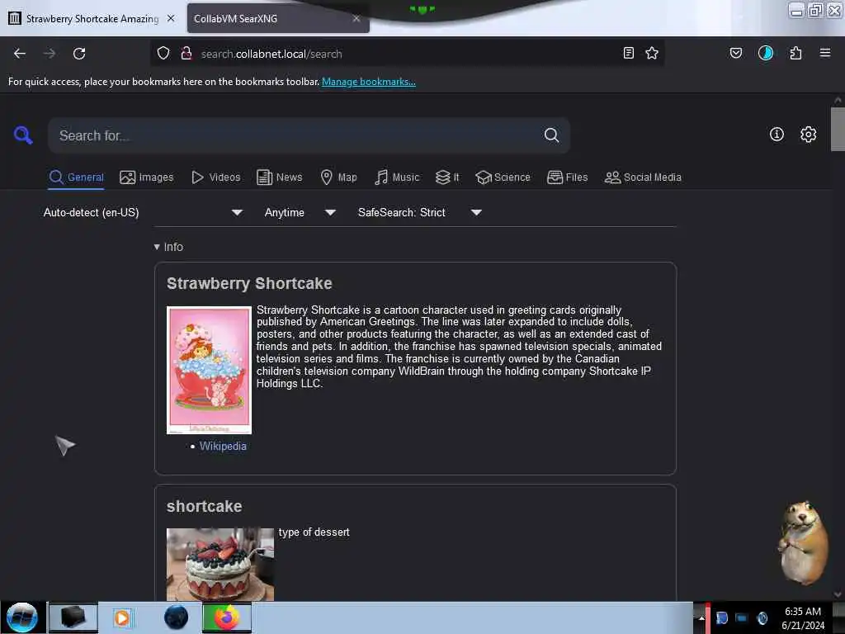Screen dimensions: 845x634
Task: Switch to the News category
Action: click(x=279, y=177)
